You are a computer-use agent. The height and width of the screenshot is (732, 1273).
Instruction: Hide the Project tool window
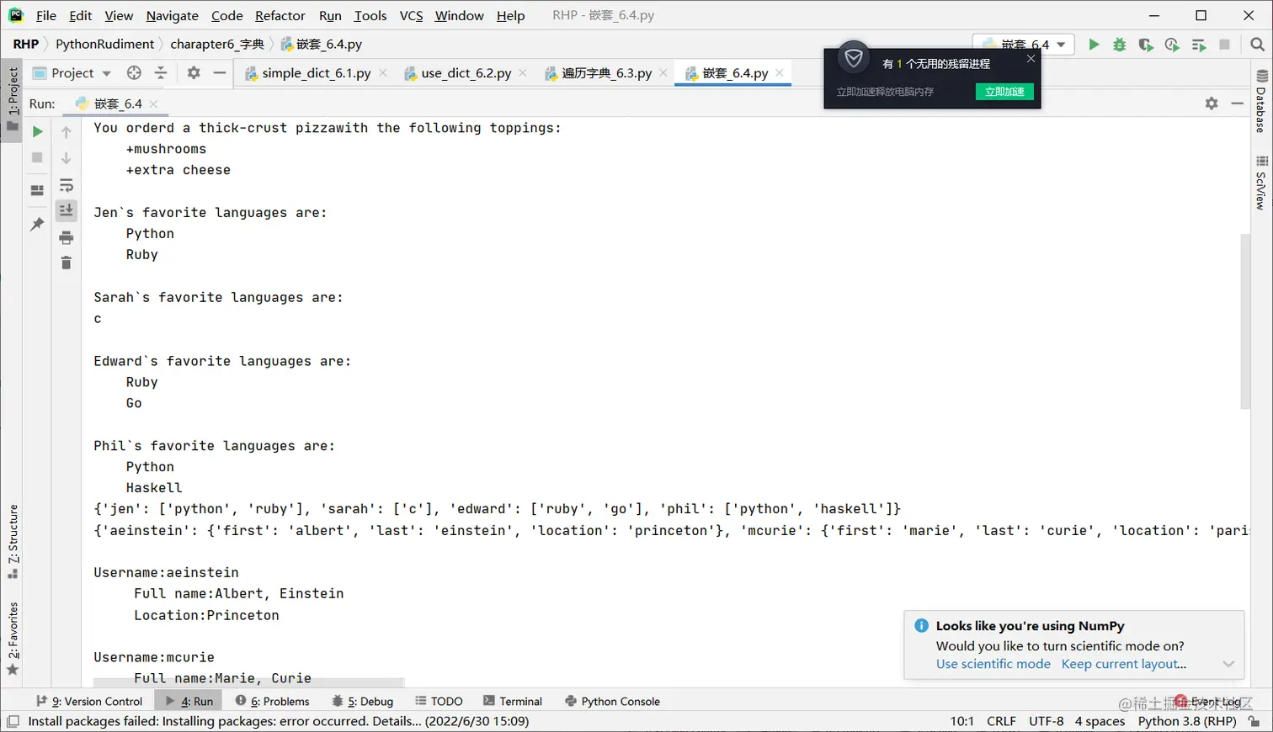coord(220,73)
